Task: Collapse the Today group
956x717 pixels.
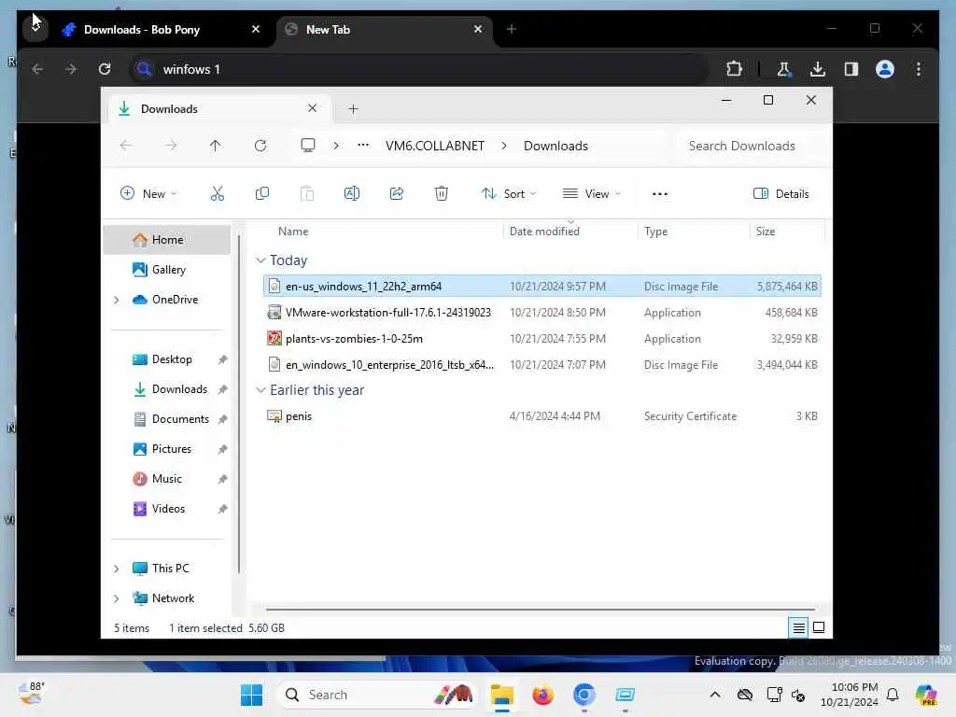Action: [x=261, y=260]
